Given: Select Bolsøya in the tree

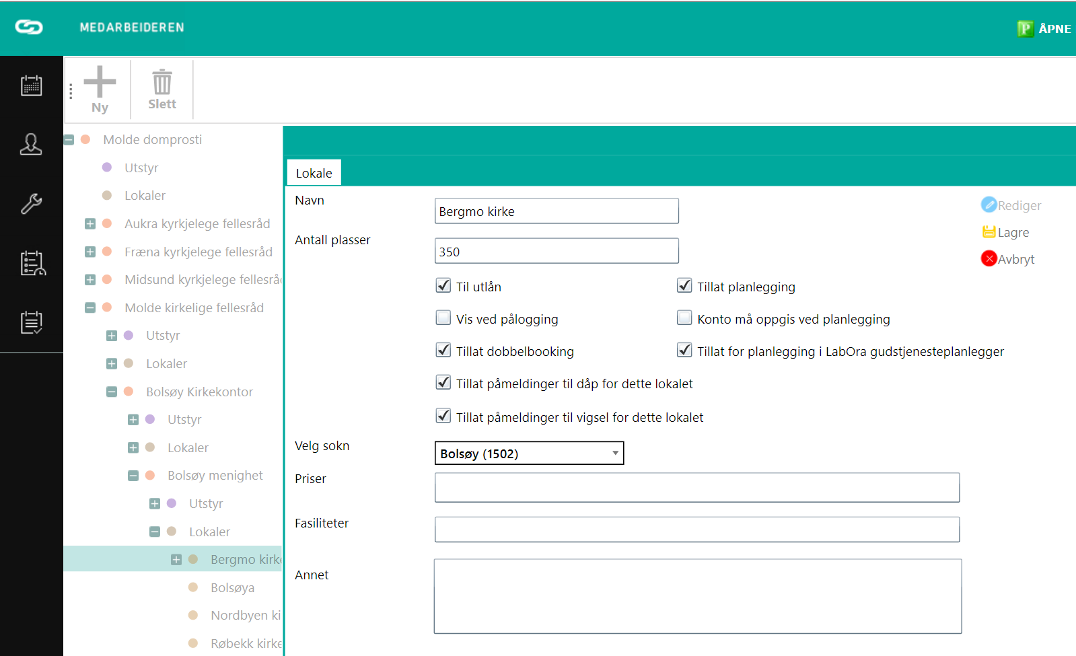Looking at the screenshot, I should [x=232, y=587].
